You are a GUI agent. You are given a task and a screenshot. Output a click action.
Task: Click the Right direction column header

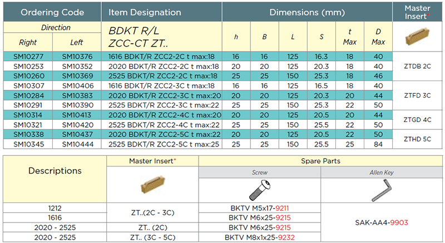(x=27, y=43)
